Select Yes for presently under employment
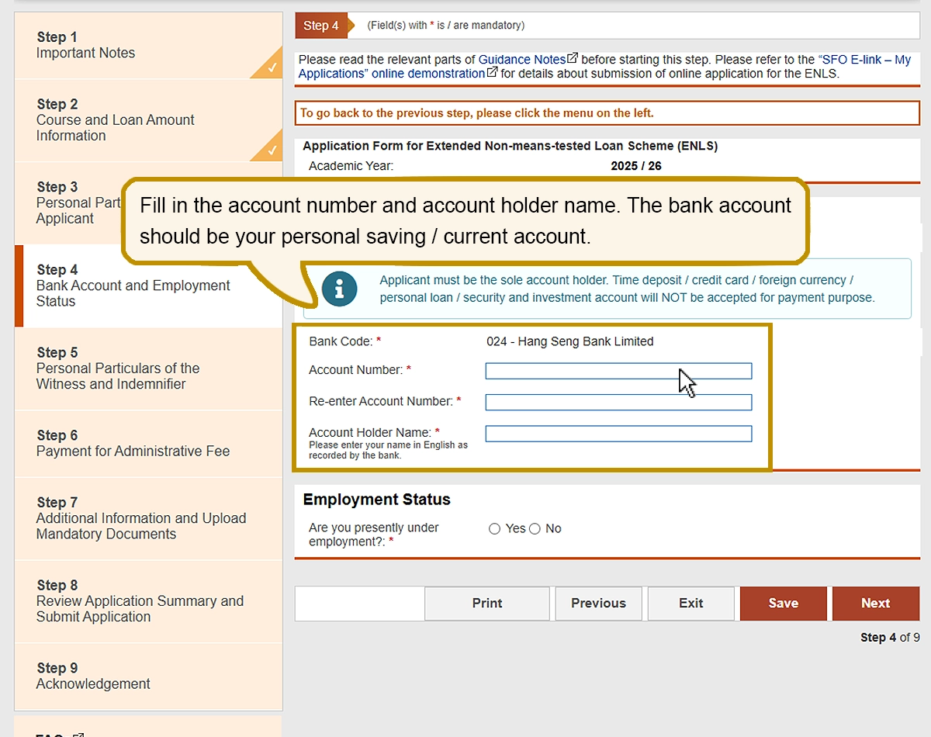Viewport: 931px width, 737px height. click(x=495, y=529)
